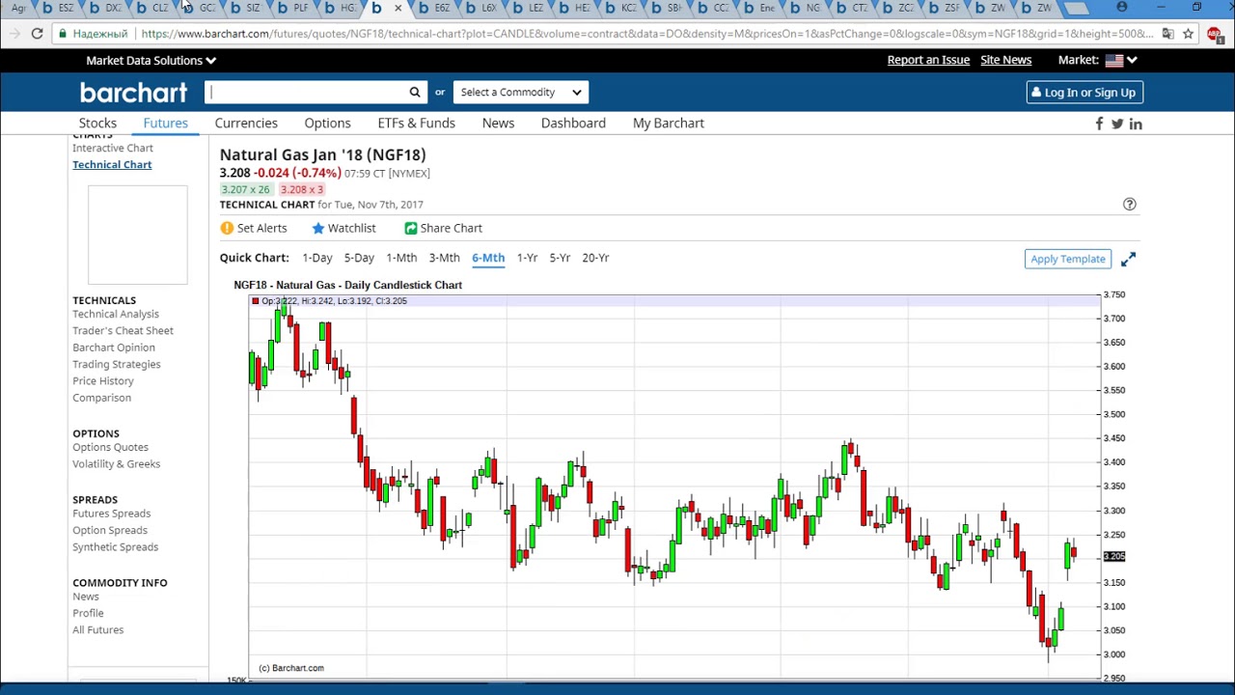Open the Currencies navigation menu
This screenshot has height=695, width=1235.
(246, 124)
